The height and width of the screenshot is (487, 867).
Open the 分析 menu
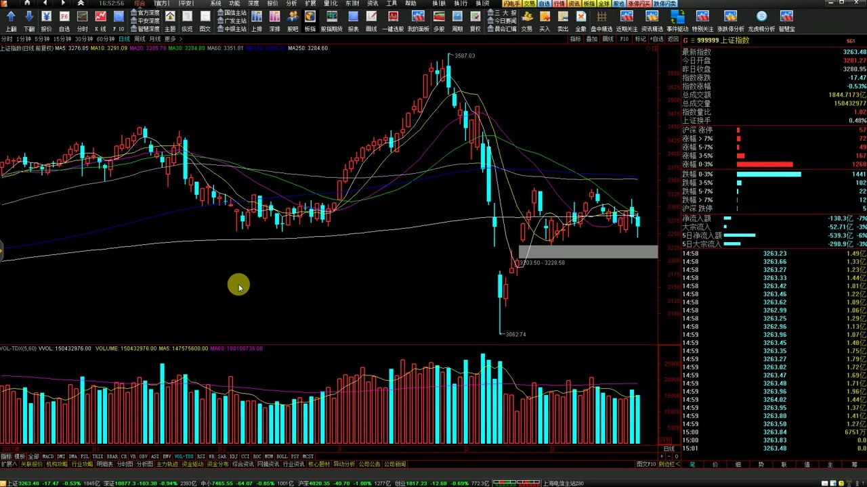(291, 3)
